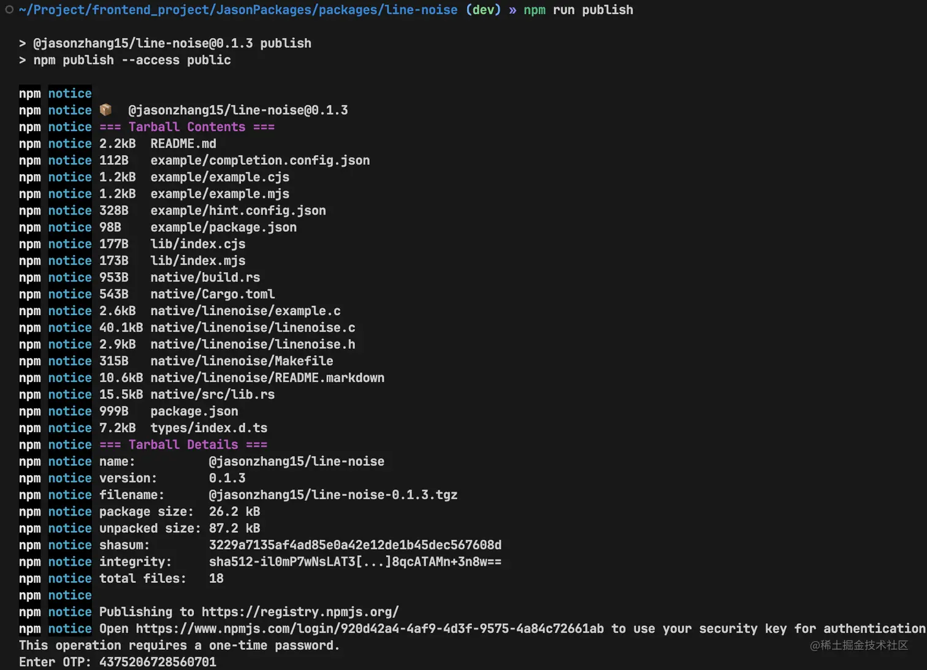Viewport: 927px width, 670px height.
Task: Click the unpacked size value '87.2 kB'
Action: [235, 528]
